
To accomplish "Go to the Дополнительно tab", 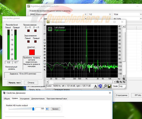I will pos(38,99).
